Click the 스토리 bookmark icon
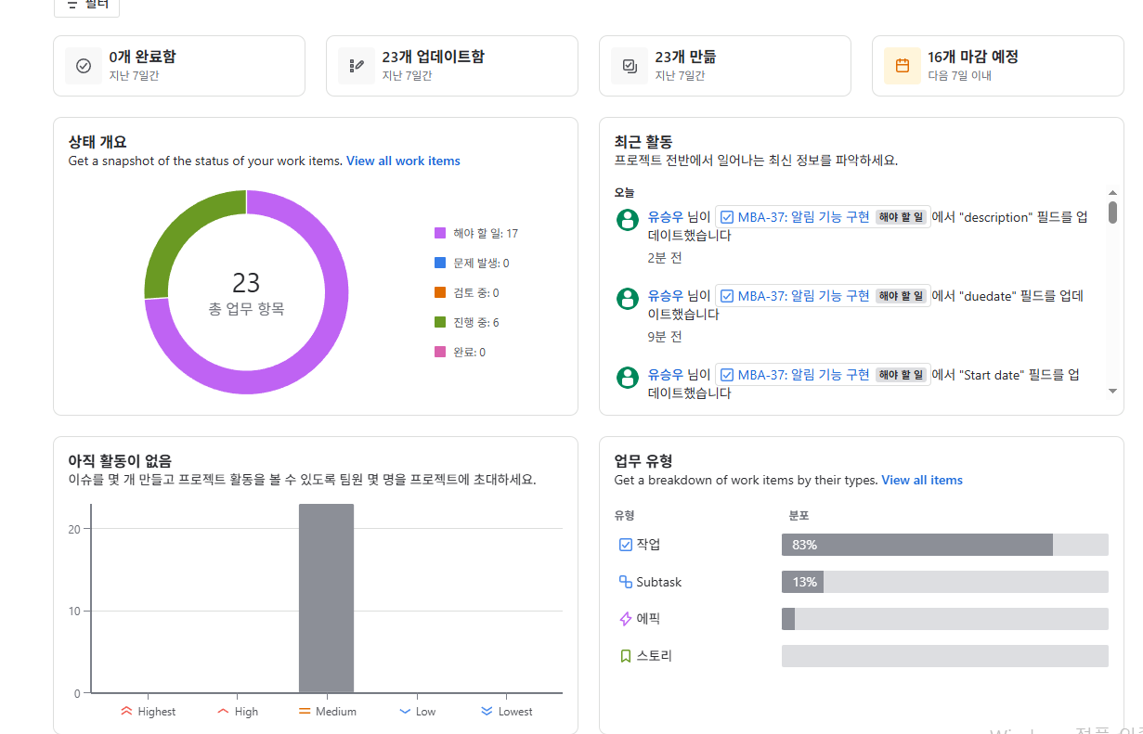This screenshot has height=734, width=1143. tap(625, 656)
